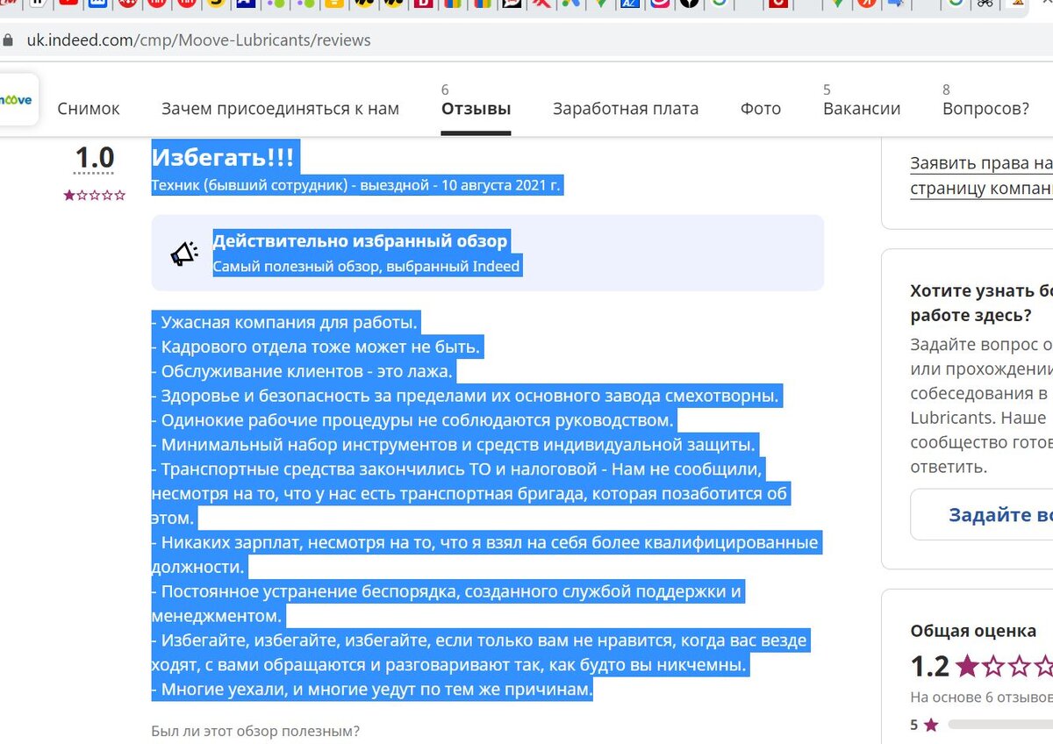Click the line Многие уехали, и многие уедут
The height and width of the screenshot is (744, 1053).
[373, 690]
